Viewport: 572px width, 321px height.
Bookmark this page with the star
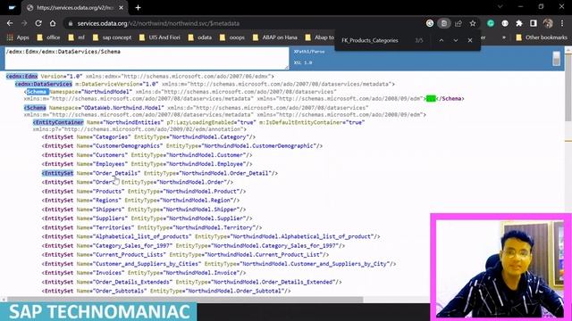473,23
